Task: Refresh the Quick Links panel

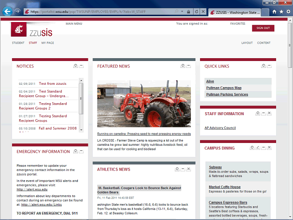Action: [x=263, y=66]
